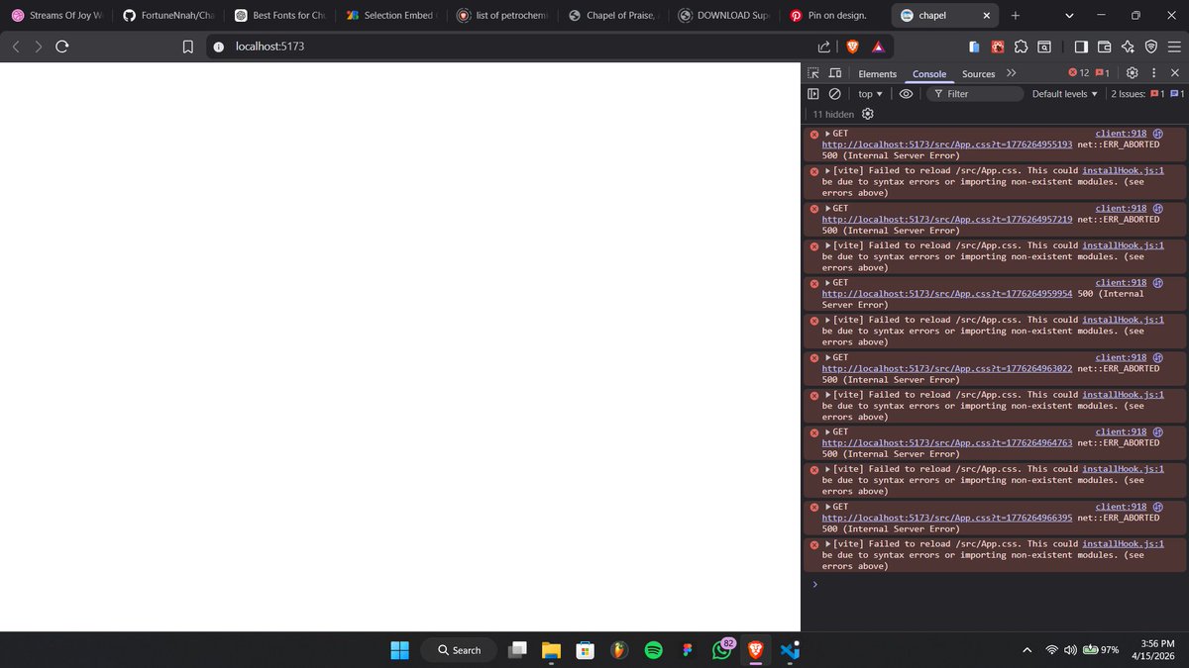Image resolution: width=1189 pixels, height=668 pixels.
Task: Show more DevTools tabs via double chevron
Action: 1012,73
